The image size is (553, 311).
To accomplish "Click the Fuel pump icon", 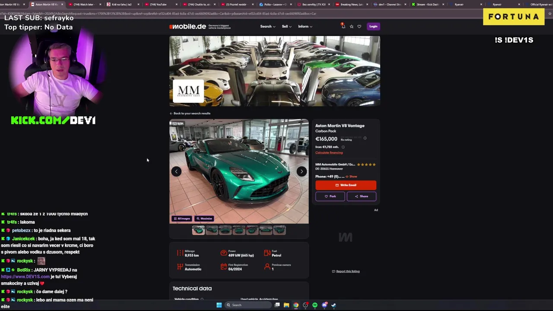I will (x=267, y=253).
